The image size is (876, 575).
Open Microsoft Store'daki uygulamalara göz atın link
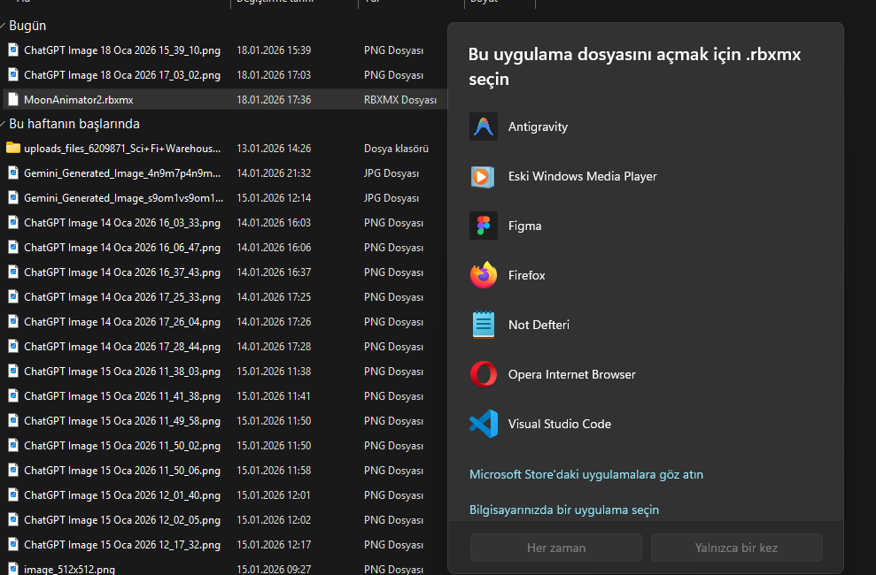(586, 475)
